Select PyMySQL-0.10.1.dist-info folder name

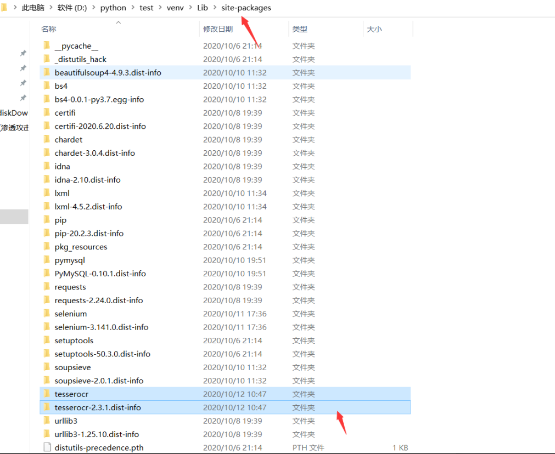(x=100, y=273)
